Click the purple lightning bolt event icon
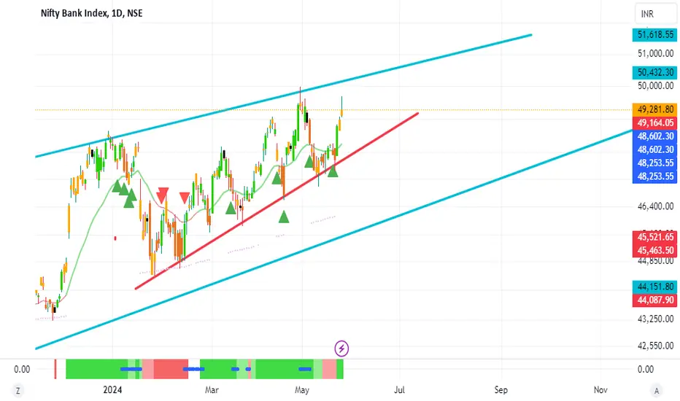This screenshot has width=680, height=401. coord(341,348)
